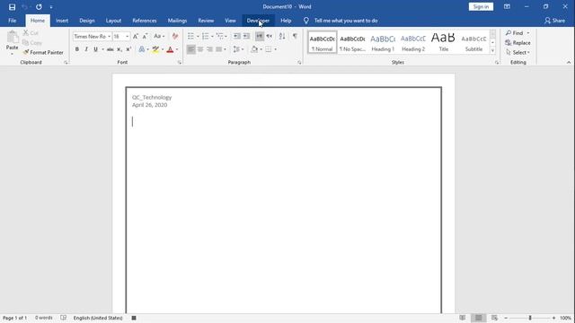
Task: Toggle Bold formatting
Action: (77, 49)
